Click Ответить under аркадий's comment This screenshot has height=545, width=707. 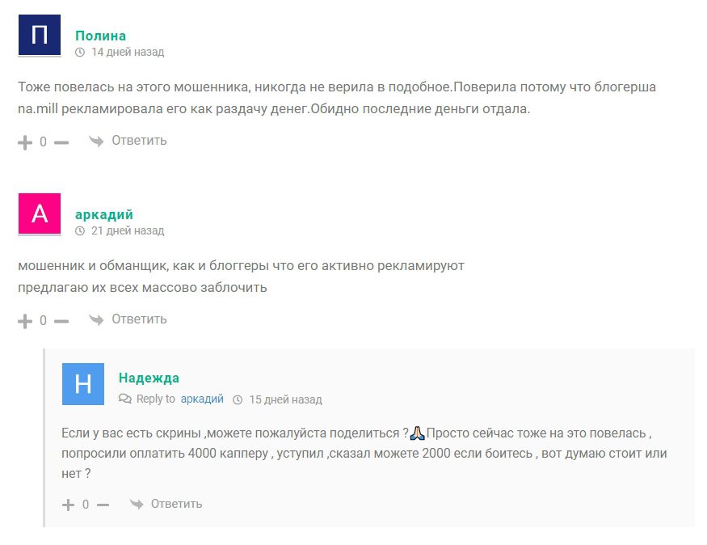[139, 319]
